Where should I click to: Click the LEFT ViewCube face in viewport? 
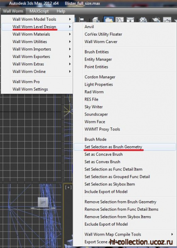43,202
